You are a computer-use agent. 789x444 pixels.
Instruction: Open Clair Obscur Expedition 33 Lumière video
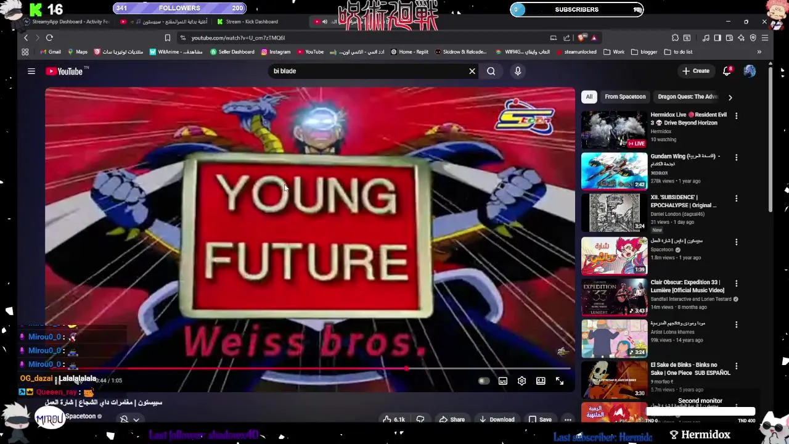(614, 297)
